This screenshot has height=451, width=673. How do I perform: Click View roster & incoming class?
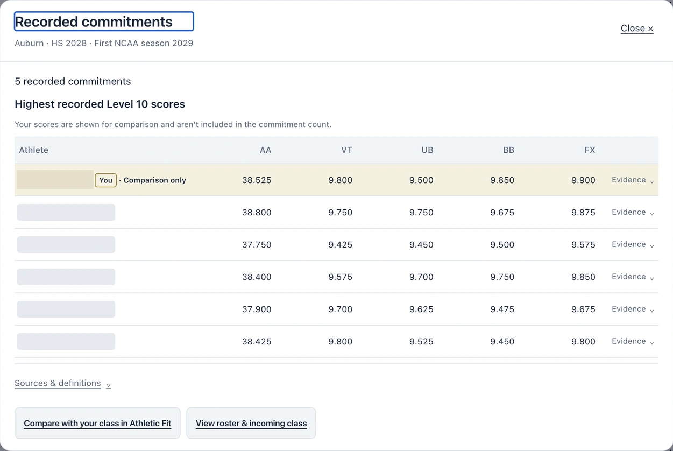251,423
